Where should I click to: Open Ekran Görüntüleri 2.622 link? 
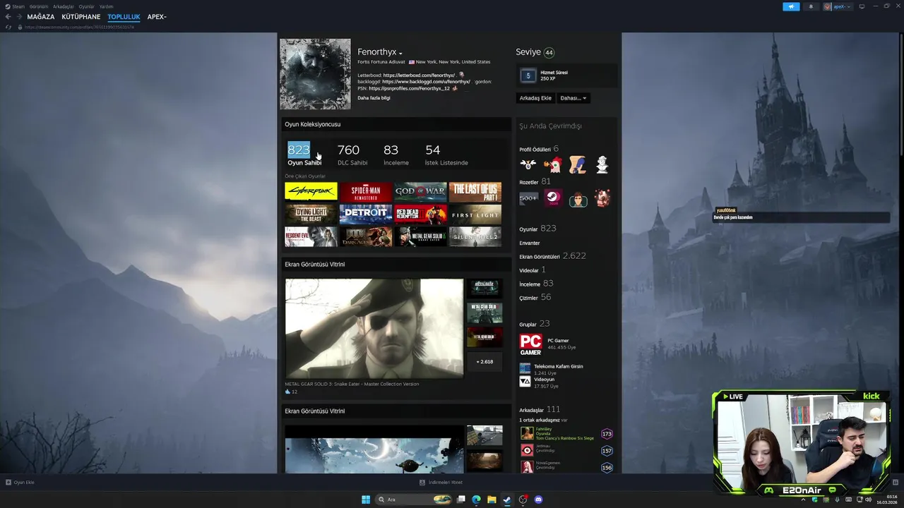click(x=552, y=256)
